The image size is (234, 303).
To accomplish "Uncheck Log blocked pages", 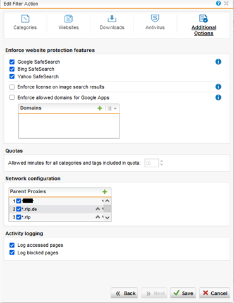I will 12,252.
